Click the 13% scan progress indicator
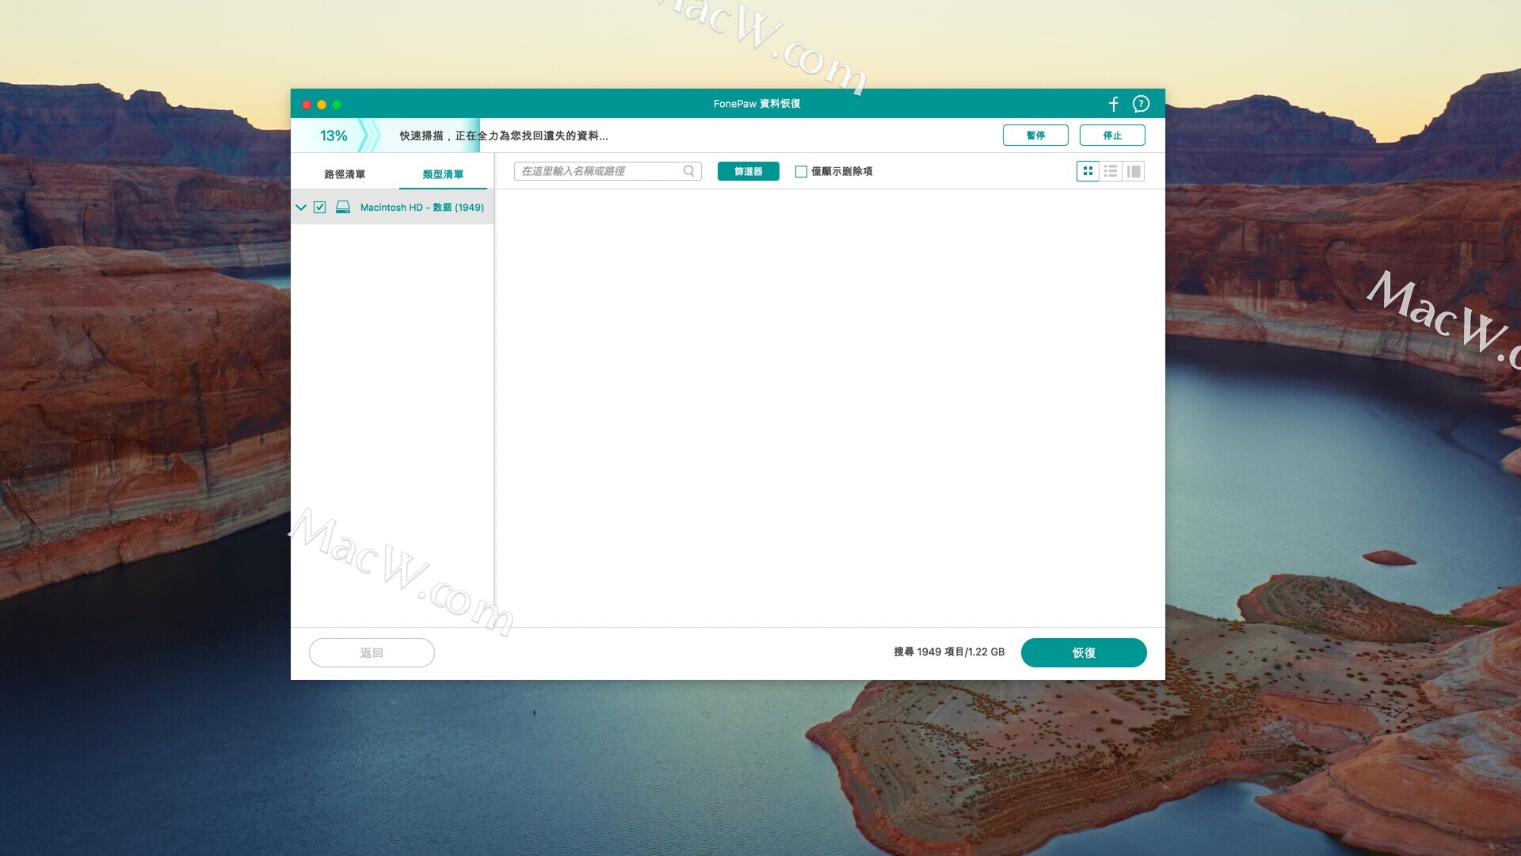This screenshot has width=1521, height=856. [x=334, y=136]
